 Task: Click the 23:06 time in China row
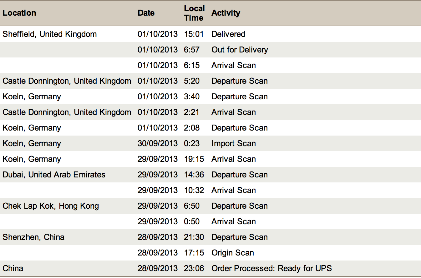click(194, 268)
